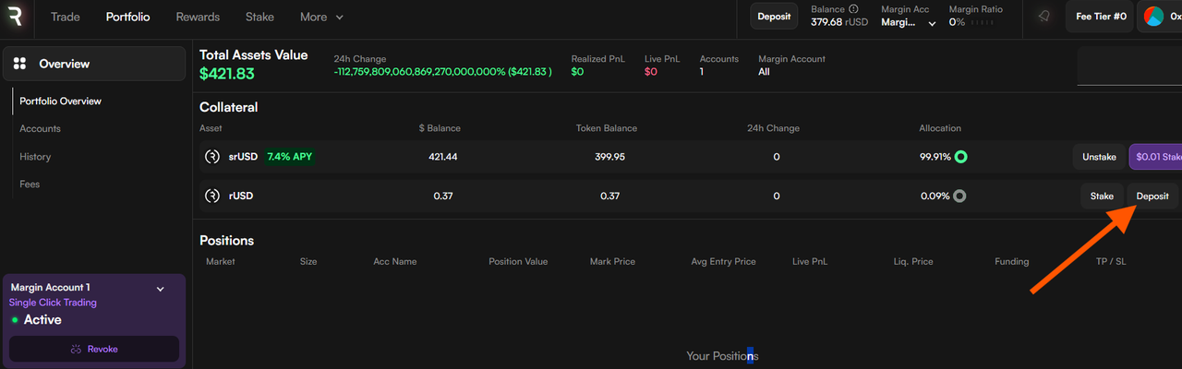Click Total Assets Value $421.83
Viewport: 1182px width, 369px height.
pyautogui.click(x=227, y=74)
